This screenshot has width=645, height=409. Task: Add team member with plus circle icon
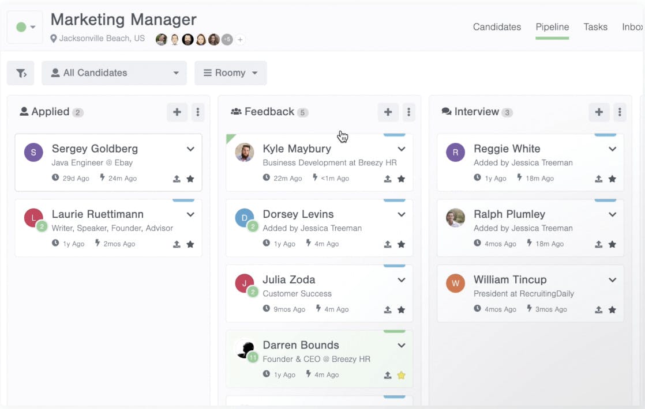tap(241, 40)
